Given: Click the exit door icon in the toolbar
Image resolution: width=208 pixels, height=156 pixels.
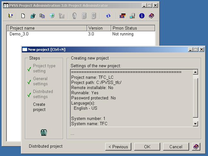Looking at the screenshot, I should [11, 16].
